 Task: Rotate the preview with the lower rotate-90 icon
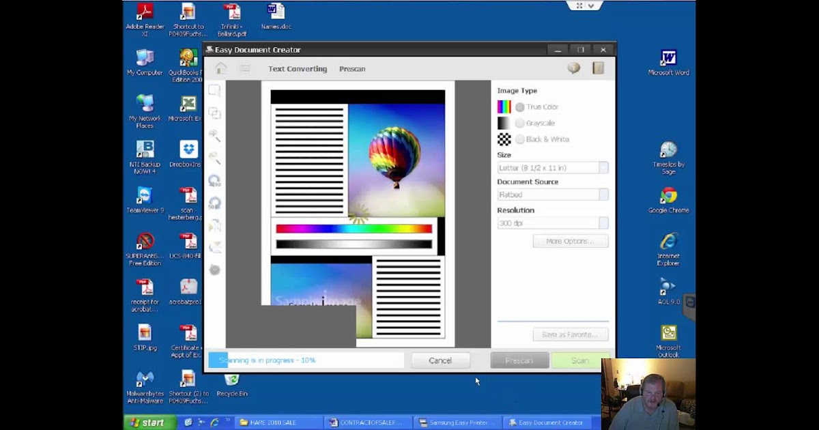pyautogui.click(x=214, y=203)
